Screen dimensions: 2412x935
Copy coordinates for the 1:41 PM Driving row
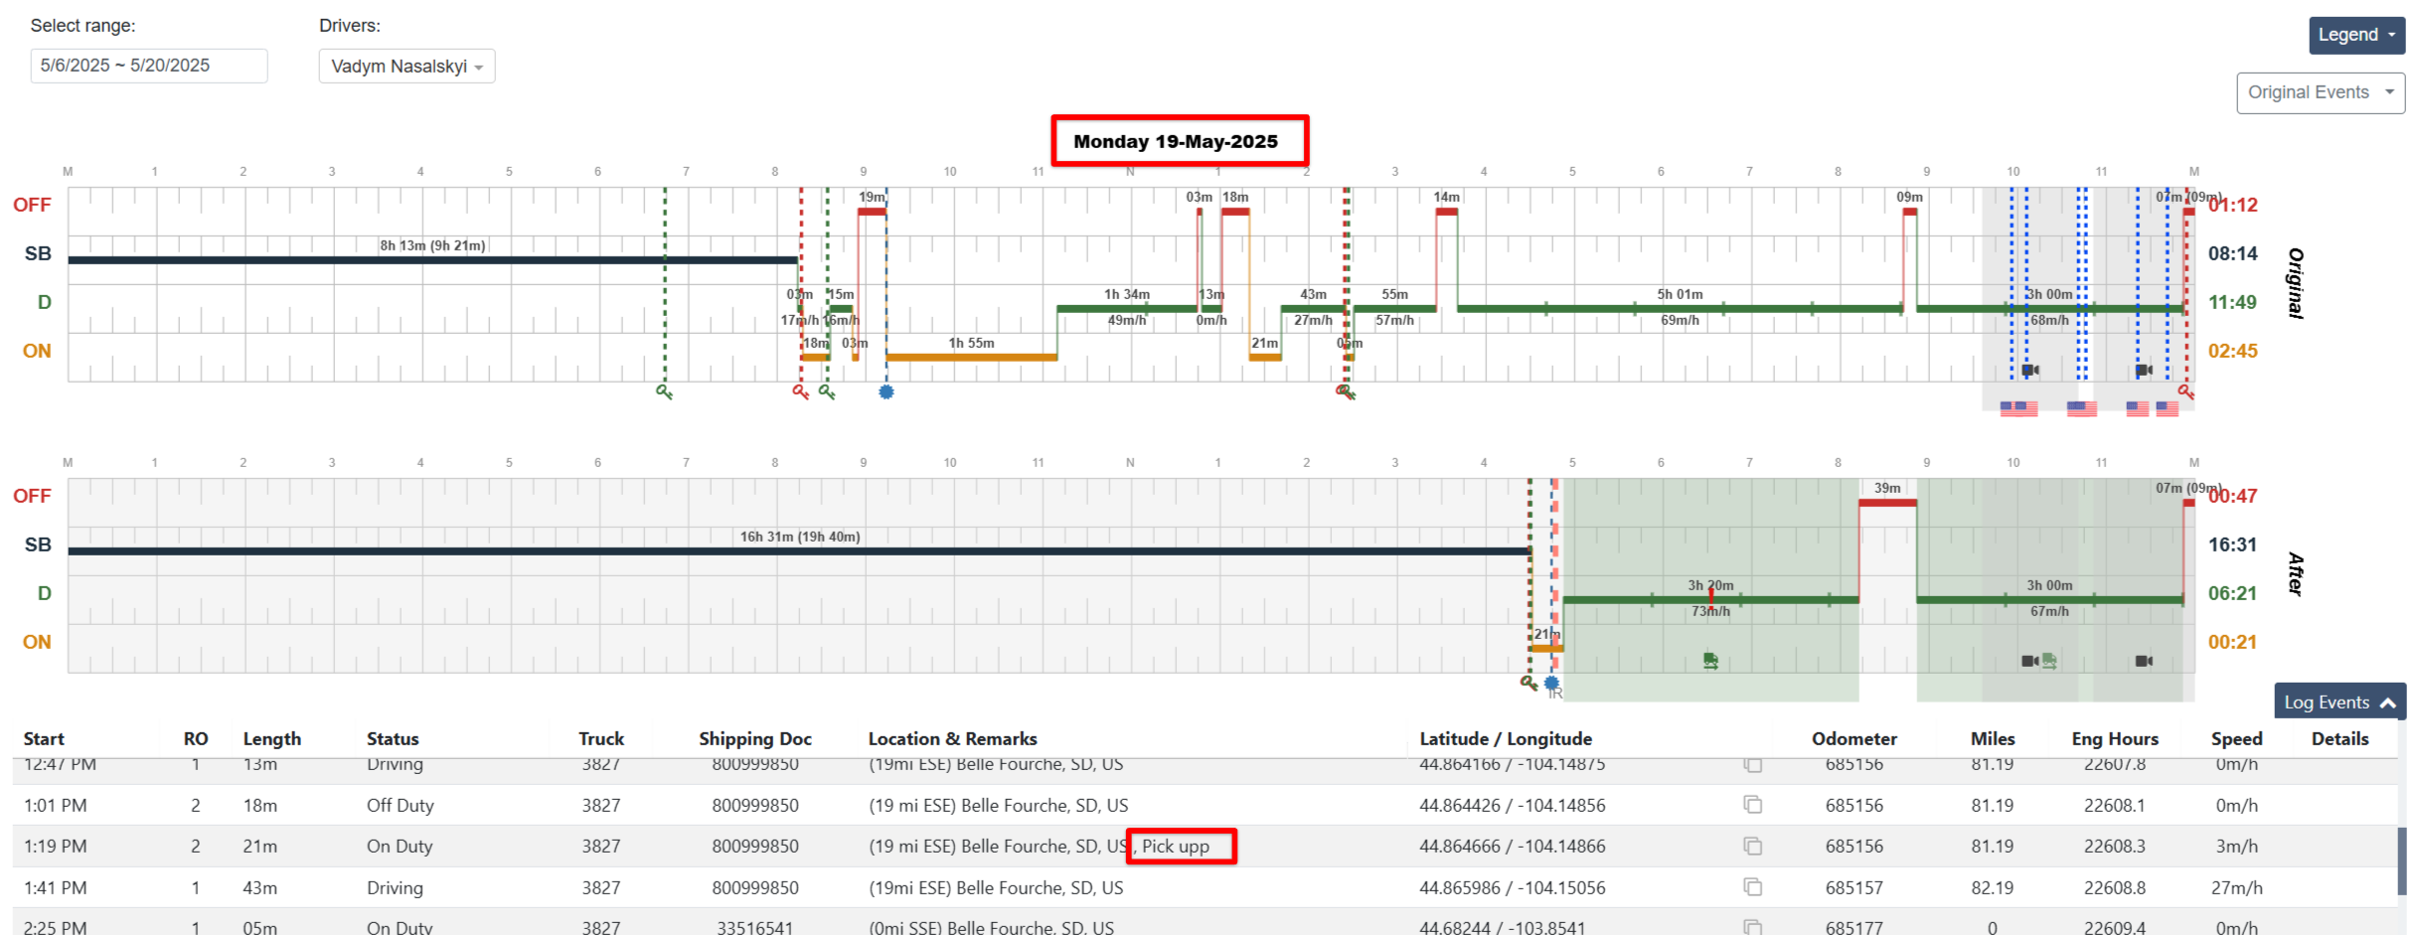coord(1753,887)
